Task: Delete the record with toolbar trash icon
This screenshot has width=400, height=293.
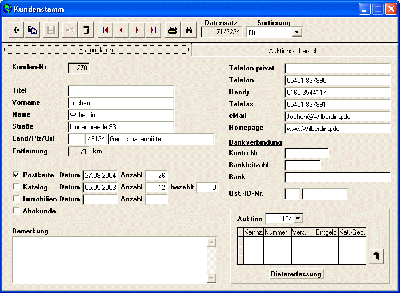Action: coord(86,30)
